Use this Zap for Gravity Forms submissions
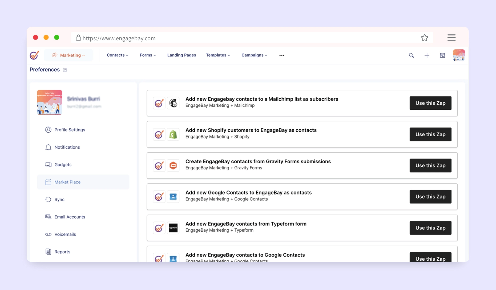496x290 pixels. tap(430, 165)
